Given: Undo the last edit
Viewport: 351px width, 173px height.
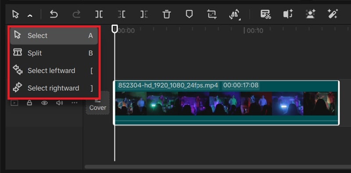Looking at the screenshot, I should tap(54, 14).
